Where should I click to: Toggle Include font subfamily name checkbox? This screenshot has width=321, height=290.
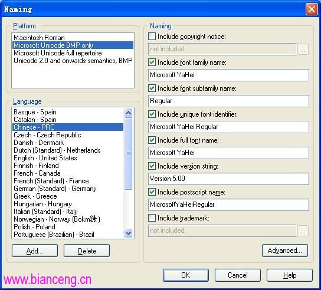(x=152, y=88)
